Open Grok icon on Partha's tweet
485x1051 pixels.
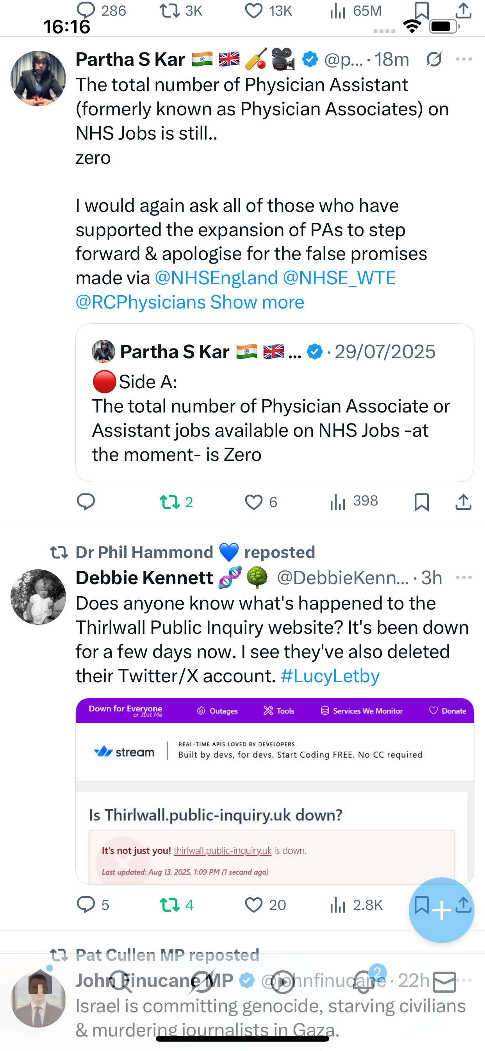tap(433, 60)
